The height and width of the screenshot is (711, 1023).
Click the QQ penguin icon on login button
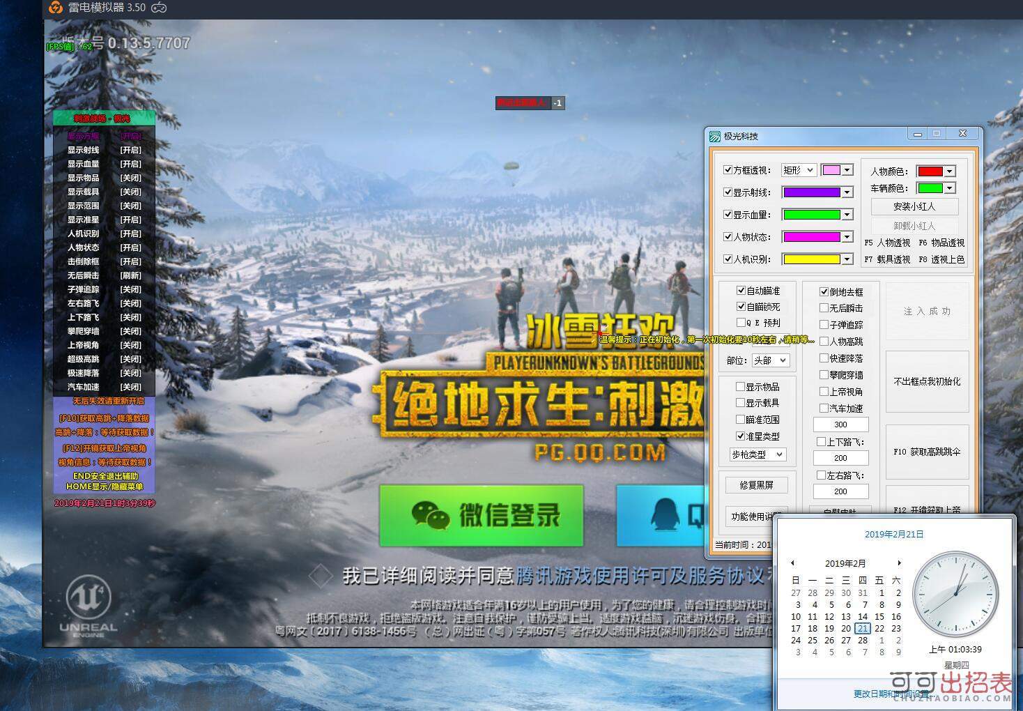[x=665, y=515]
